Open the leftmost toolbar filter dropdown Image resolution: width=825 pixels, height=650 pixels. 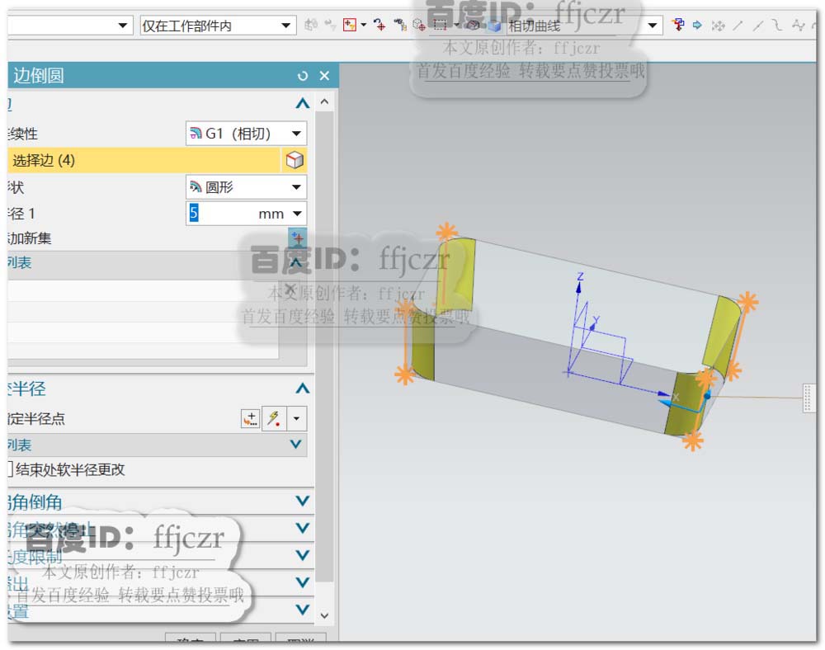pyautogui.click(x=69, y=26)
